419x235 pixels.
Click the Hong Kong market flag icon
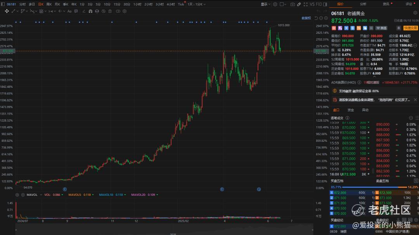pos(334,28)
